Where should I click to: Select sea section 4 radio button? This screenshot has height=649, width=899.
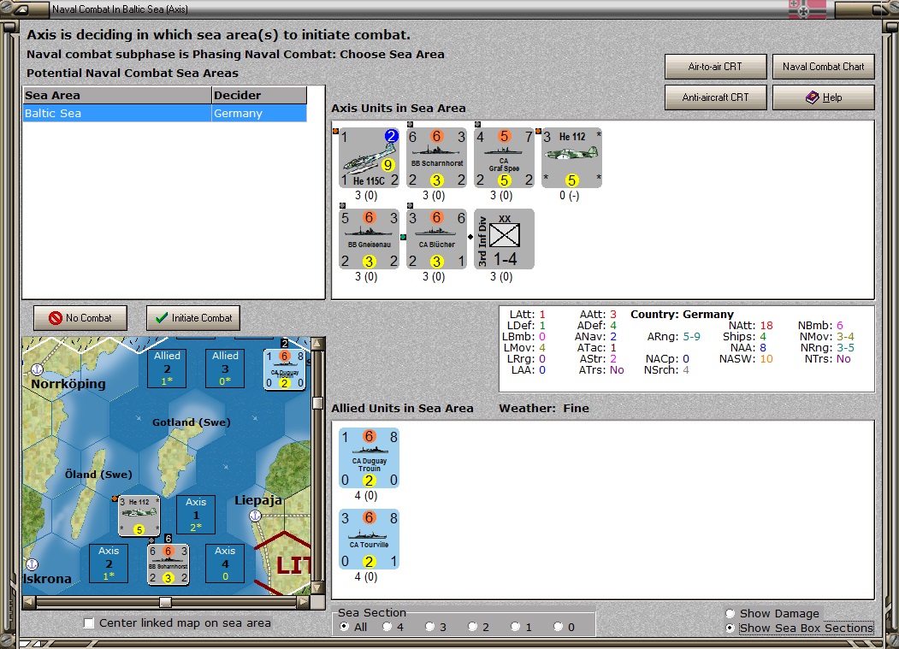(x=387, y=627)
